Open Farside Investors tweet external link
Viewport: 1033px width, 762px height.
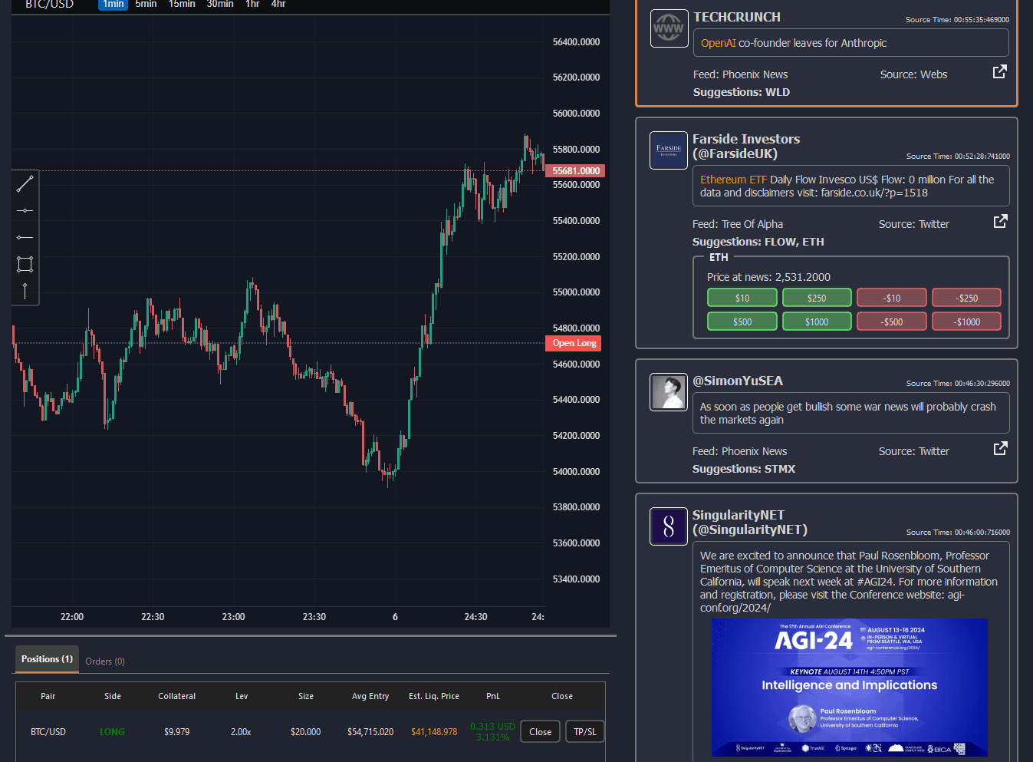(x=1000, y=222)
